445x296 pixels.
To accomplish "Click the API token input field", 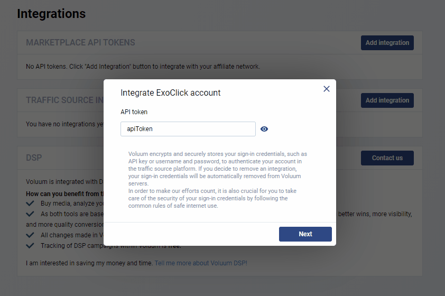I will pyautogui.click(x=188, y=129).
